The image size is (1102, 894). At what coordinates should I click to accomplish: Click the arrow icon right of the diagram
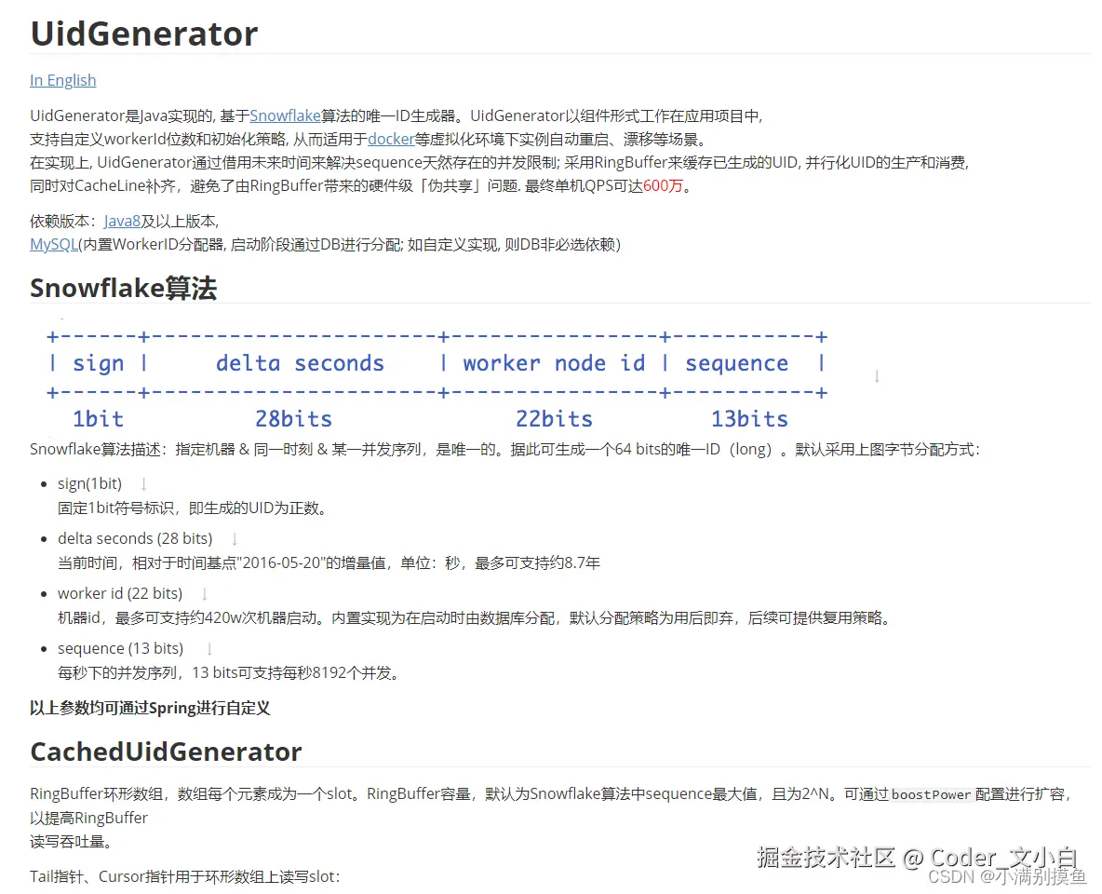click(x=875, y=376)
